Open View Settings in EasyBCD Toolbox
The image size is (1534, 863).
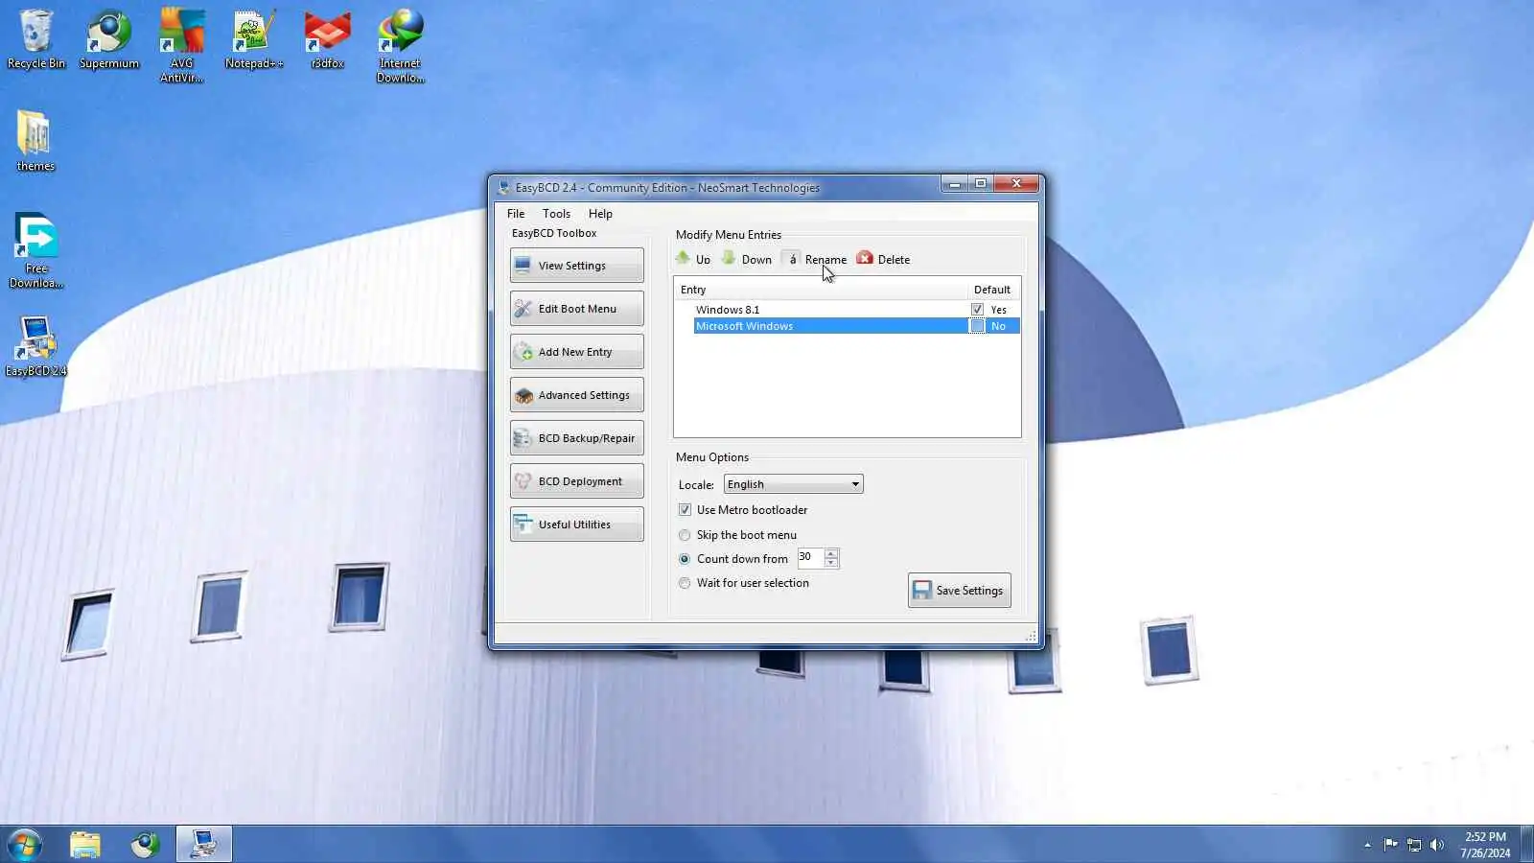pos(576,266)
